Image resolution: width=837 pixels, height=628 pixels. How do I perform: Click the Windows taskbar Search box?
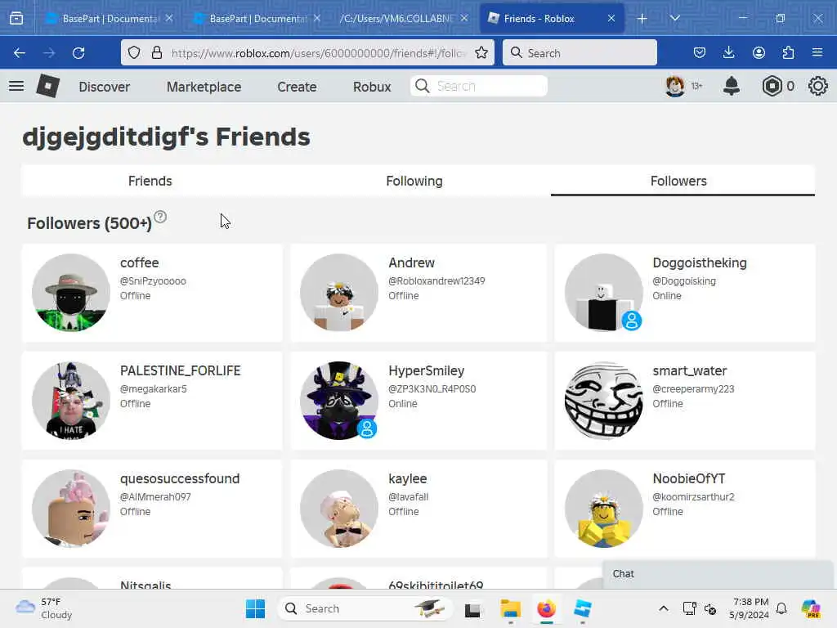point(365,608)
